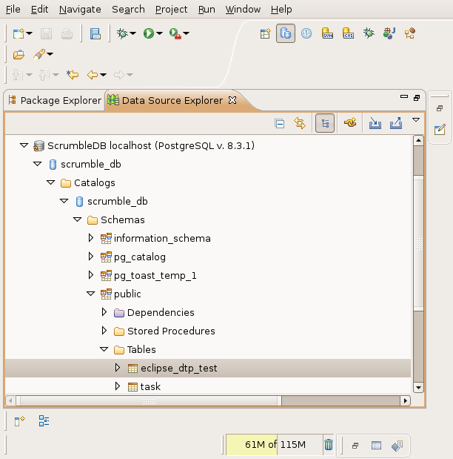The height and width of the screenshot is (459, 453).
Task: Click the Import profiles icon
Action: [375, 123]
